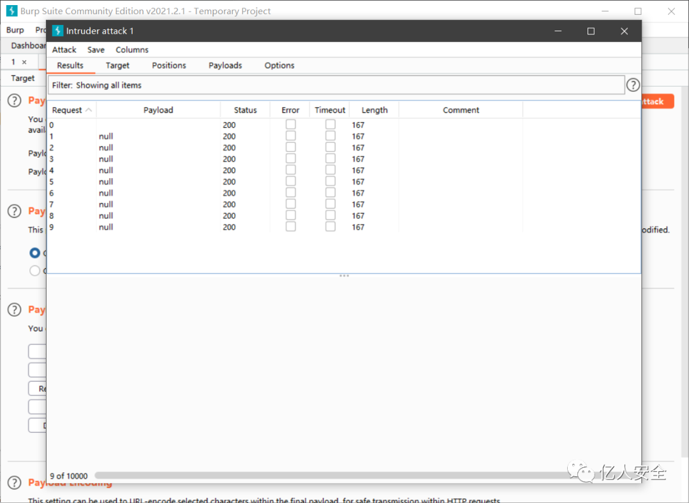Switch to the Payloads tab

[225, 65]
